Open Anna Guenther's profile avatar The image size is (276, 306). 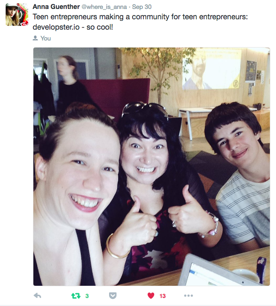click(17, 15)
